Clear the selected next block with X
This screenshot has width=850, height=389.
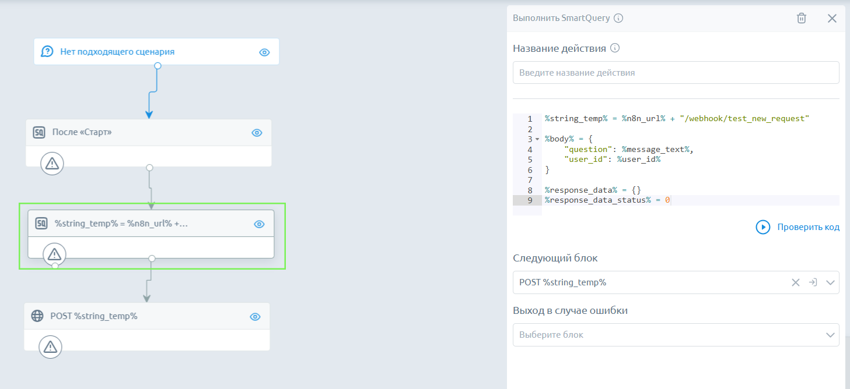pos(795,282)
